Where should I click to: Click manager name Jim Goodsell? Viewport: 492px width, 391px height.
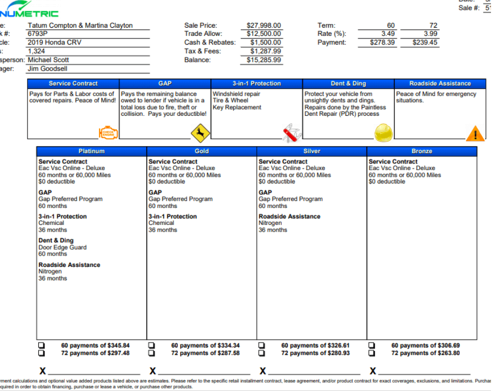coord(48,69)
